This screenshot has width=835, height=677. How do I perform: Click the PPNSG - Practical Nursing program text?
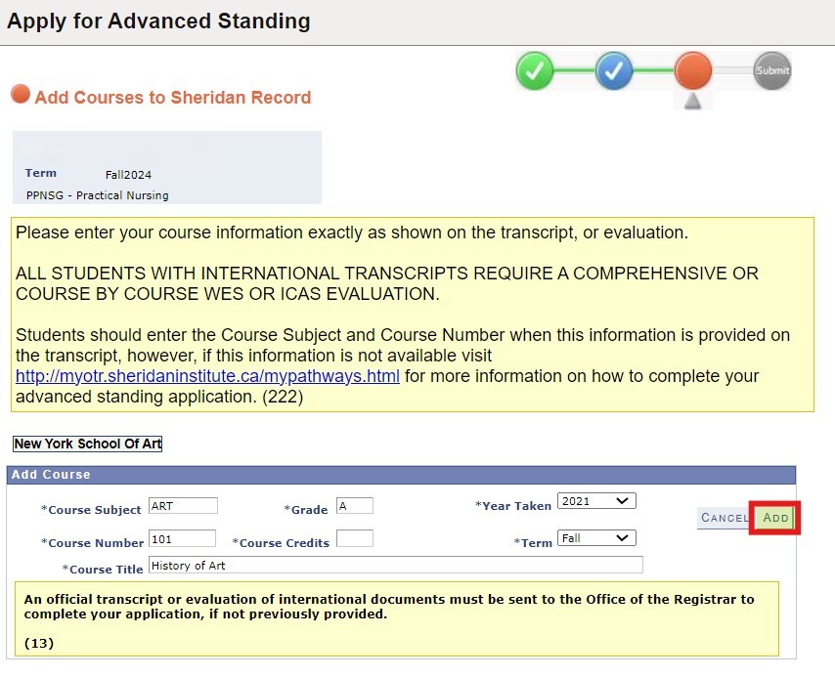point(98,195)
